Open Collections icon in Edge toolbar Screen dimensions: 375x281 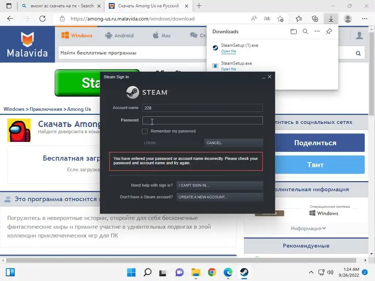point(315,19)
